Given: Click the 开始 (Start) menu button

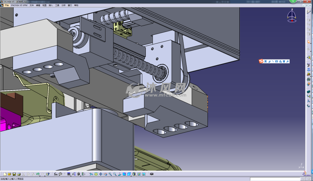Looking at the screenshot, I should pos(6,5).
